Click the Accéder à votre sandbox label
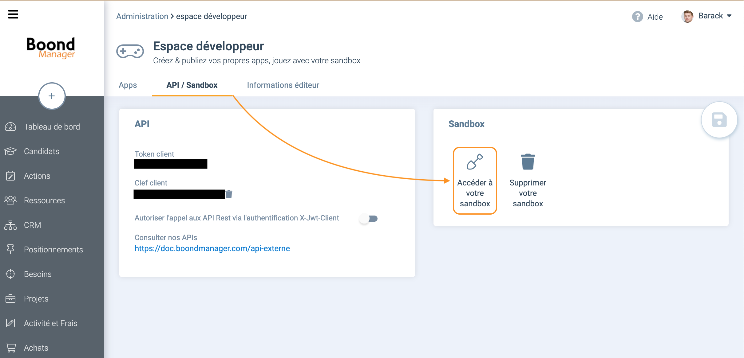 [x=475, y=193]
